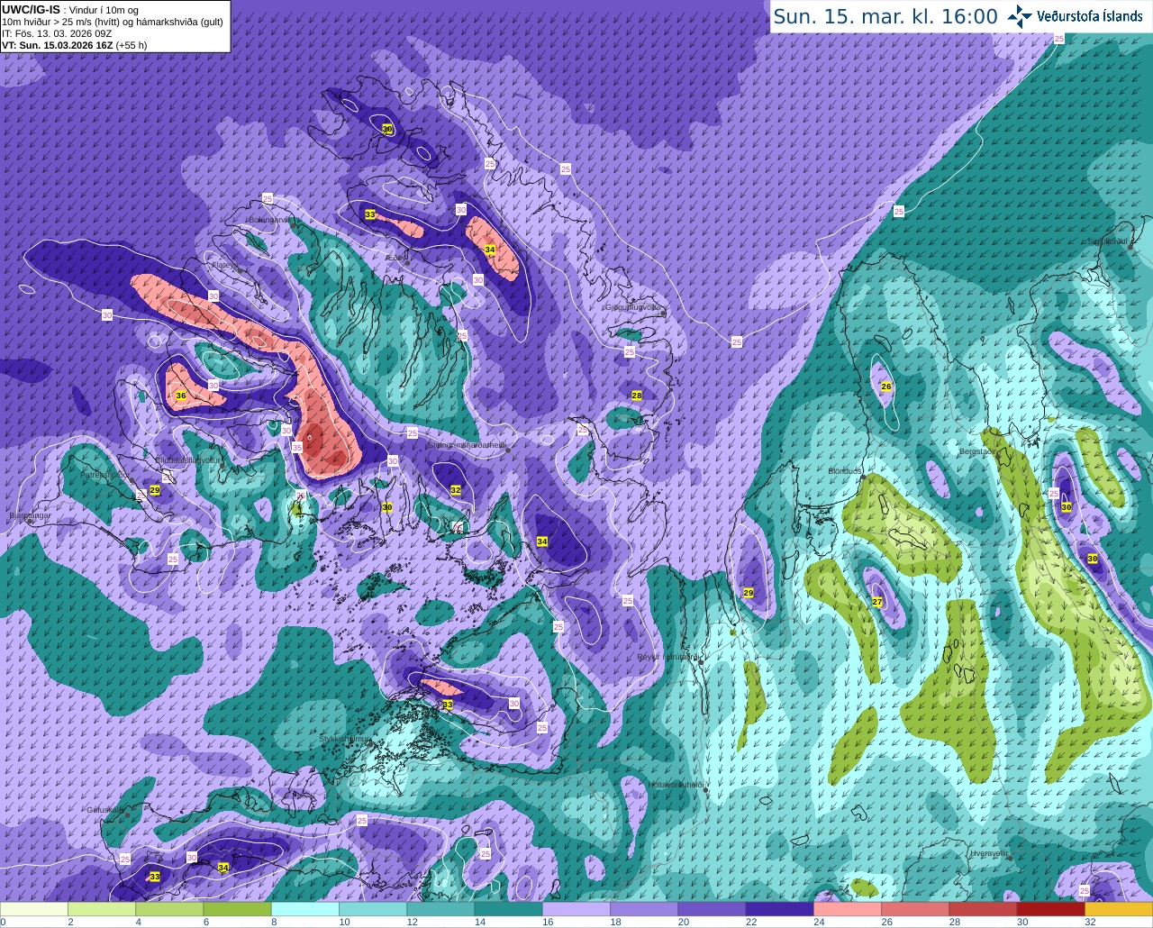Click the legend scale value 24
The width and height of the screenshot is (1153, 928).
click(x=819, y=923)
